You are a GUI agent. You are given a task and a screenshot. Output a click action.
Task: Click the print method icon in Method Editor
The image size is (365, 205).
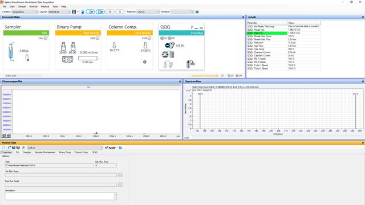(23, 147)
